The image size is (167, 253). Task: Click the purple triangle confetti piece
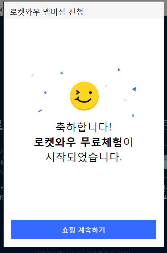[x=119, y=70]
